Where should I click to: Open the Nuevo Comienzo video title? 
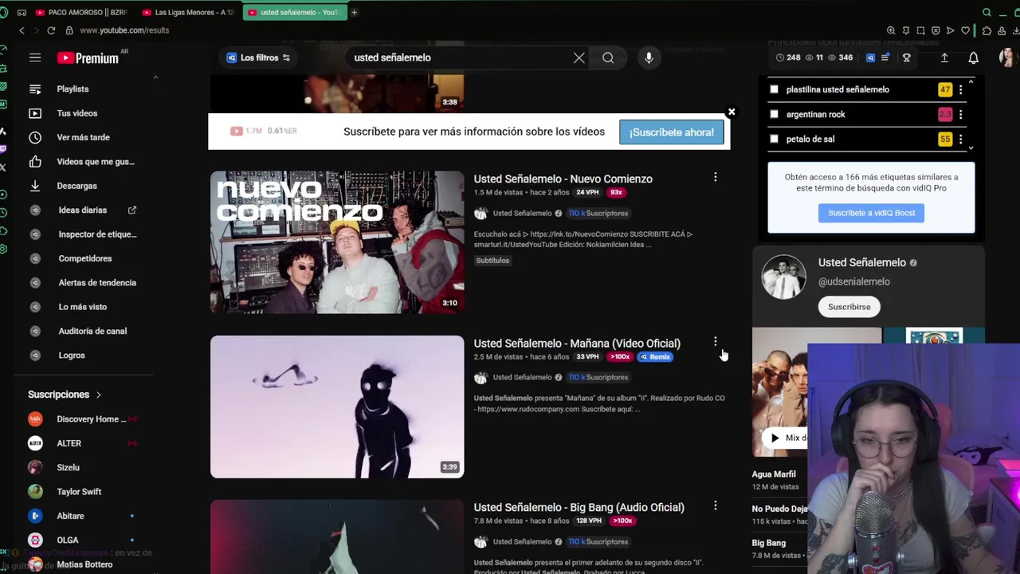[x=563, y=179]
